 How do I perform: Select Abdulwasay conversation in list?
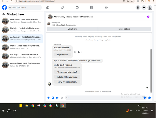[x=22, y=39]
